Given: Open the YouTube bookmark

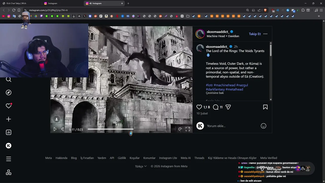Looking at the screenshot, I should [3, 16].
